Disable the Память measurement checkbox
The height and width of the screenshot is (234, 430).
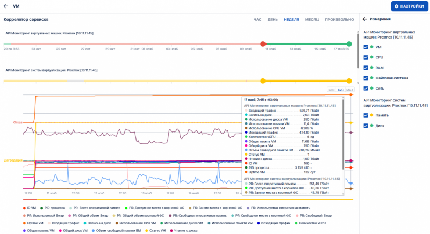[x=366, y=115]
